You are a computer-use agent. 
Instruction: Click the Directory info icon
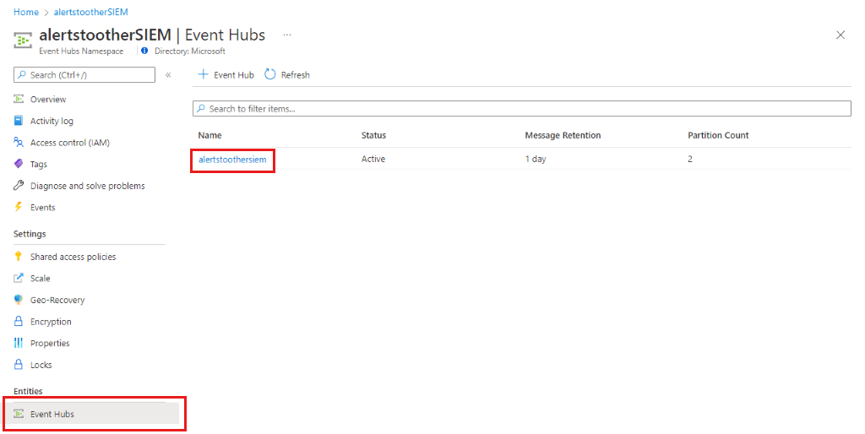(x=144, y=51)
